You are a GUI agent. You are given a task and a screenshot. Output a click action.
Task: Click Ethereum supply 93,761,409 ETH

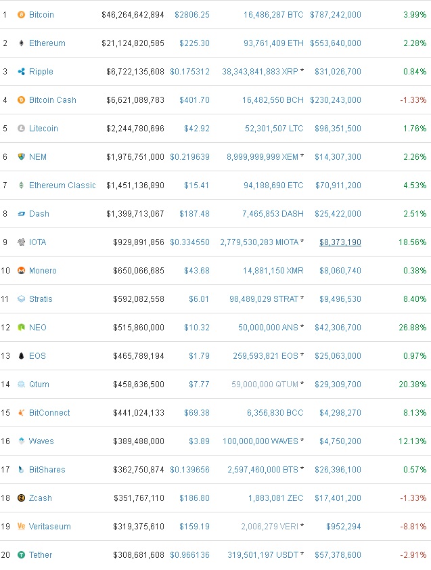pos(273,43)
